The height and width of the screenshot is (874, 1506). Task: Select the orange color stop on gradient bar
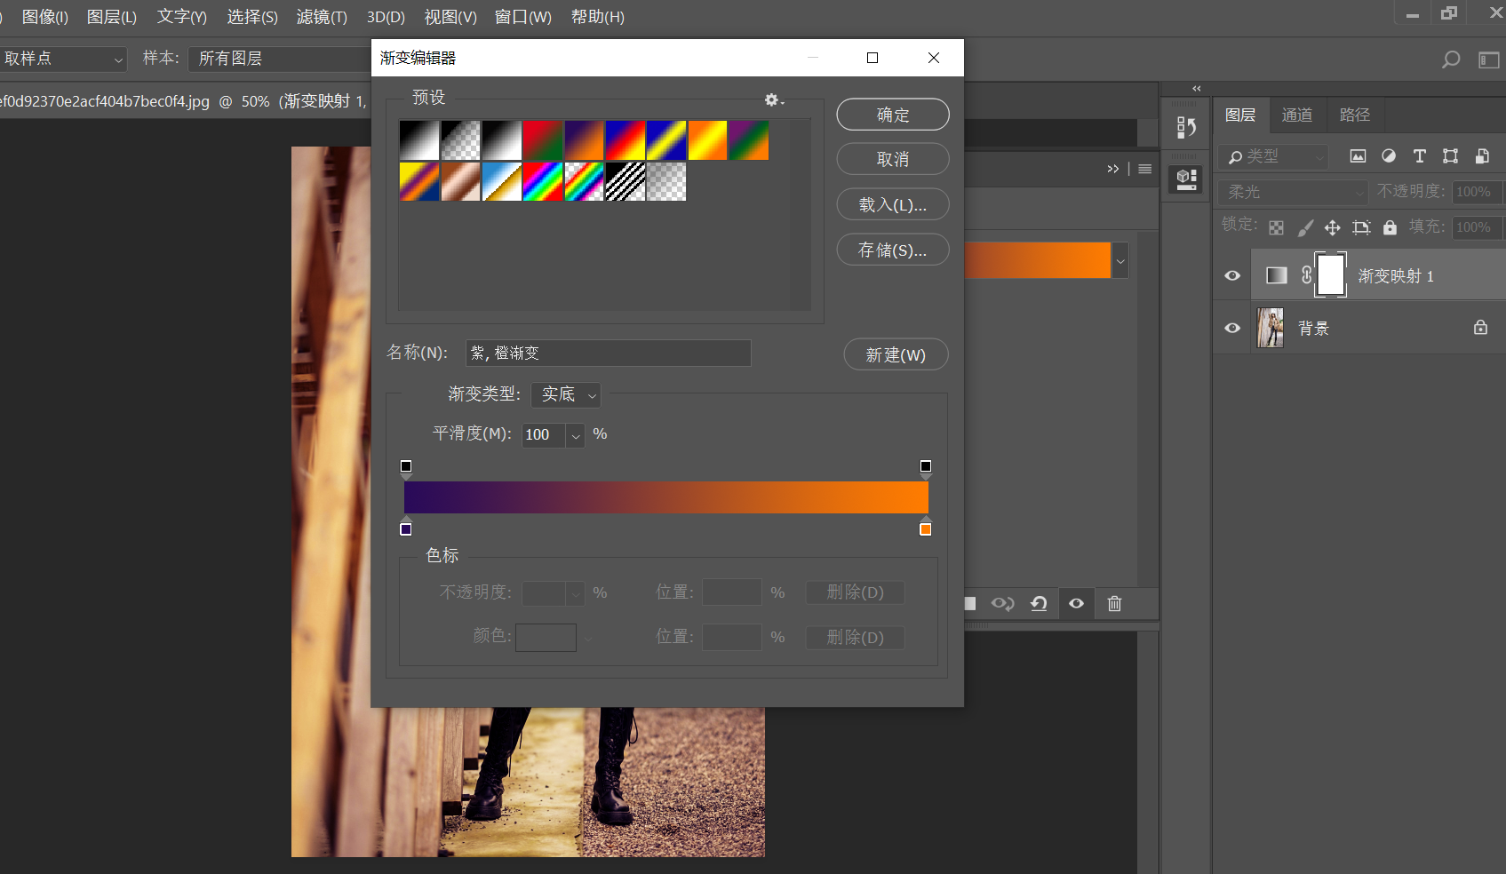(x=925, y=528)
